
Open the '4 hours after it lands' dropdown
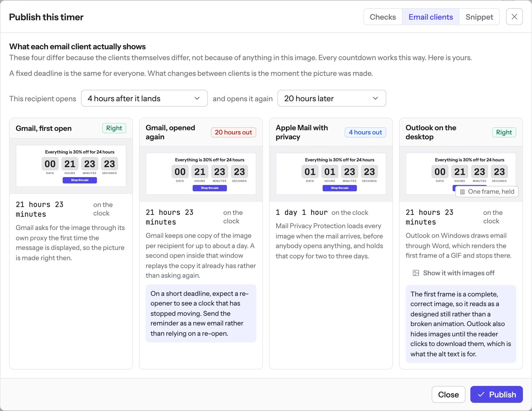coord(144,98)
